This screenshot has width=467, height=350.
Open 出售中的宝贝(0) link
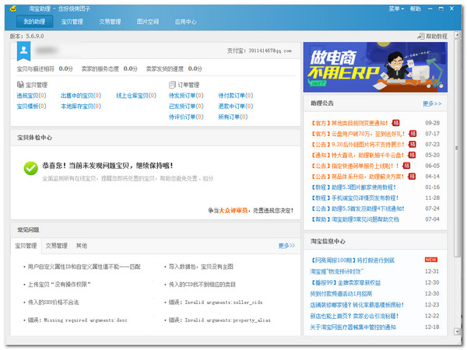(x=81, y=96)
